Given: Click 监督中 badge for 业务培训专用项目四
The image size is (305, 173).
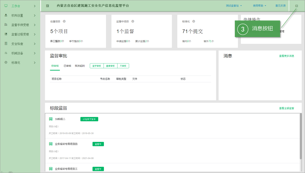Looking at the screenshot, I should pyautogui.click(x=98, y=144).
